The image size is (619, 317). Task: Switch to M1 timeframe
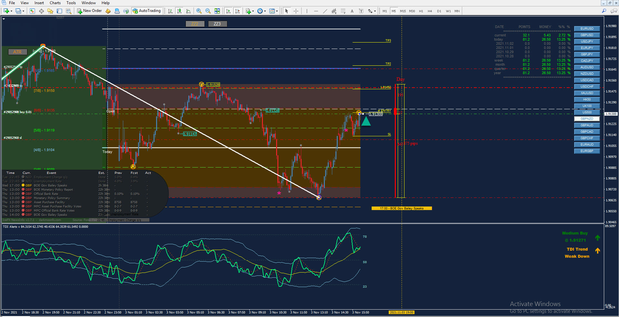click(385, 11)
